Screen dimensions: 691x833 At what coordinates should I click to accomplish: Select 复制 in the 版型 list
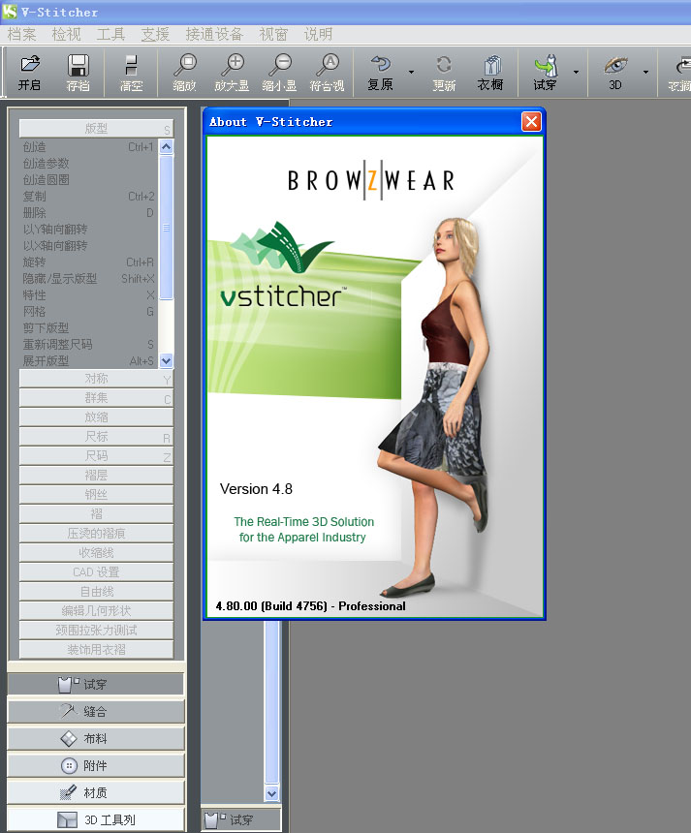pos(89,196)
